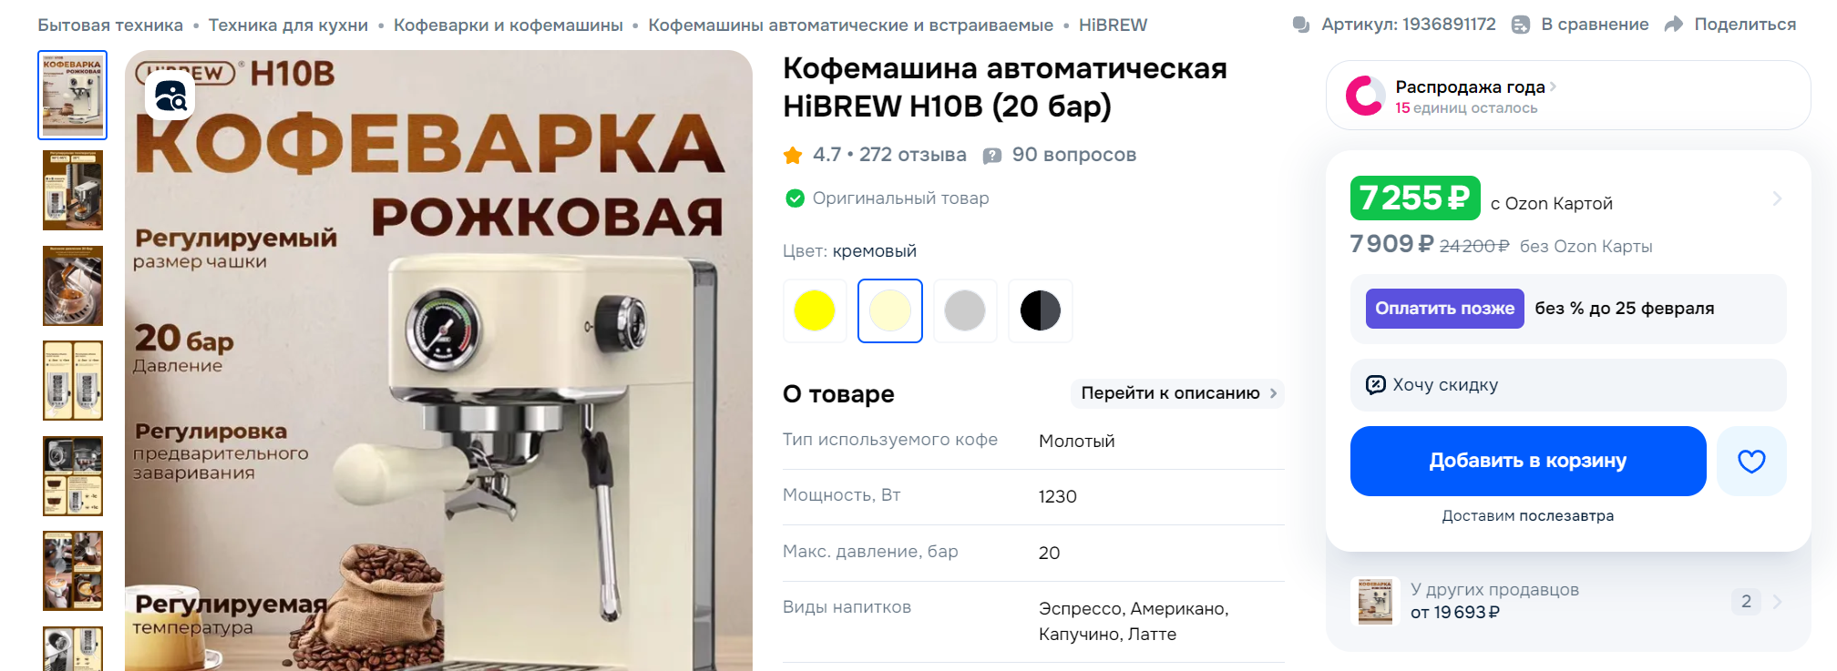
Task: Open Кофеварки и кофемашины breadcrumb
Action: (x=508, y=25)
